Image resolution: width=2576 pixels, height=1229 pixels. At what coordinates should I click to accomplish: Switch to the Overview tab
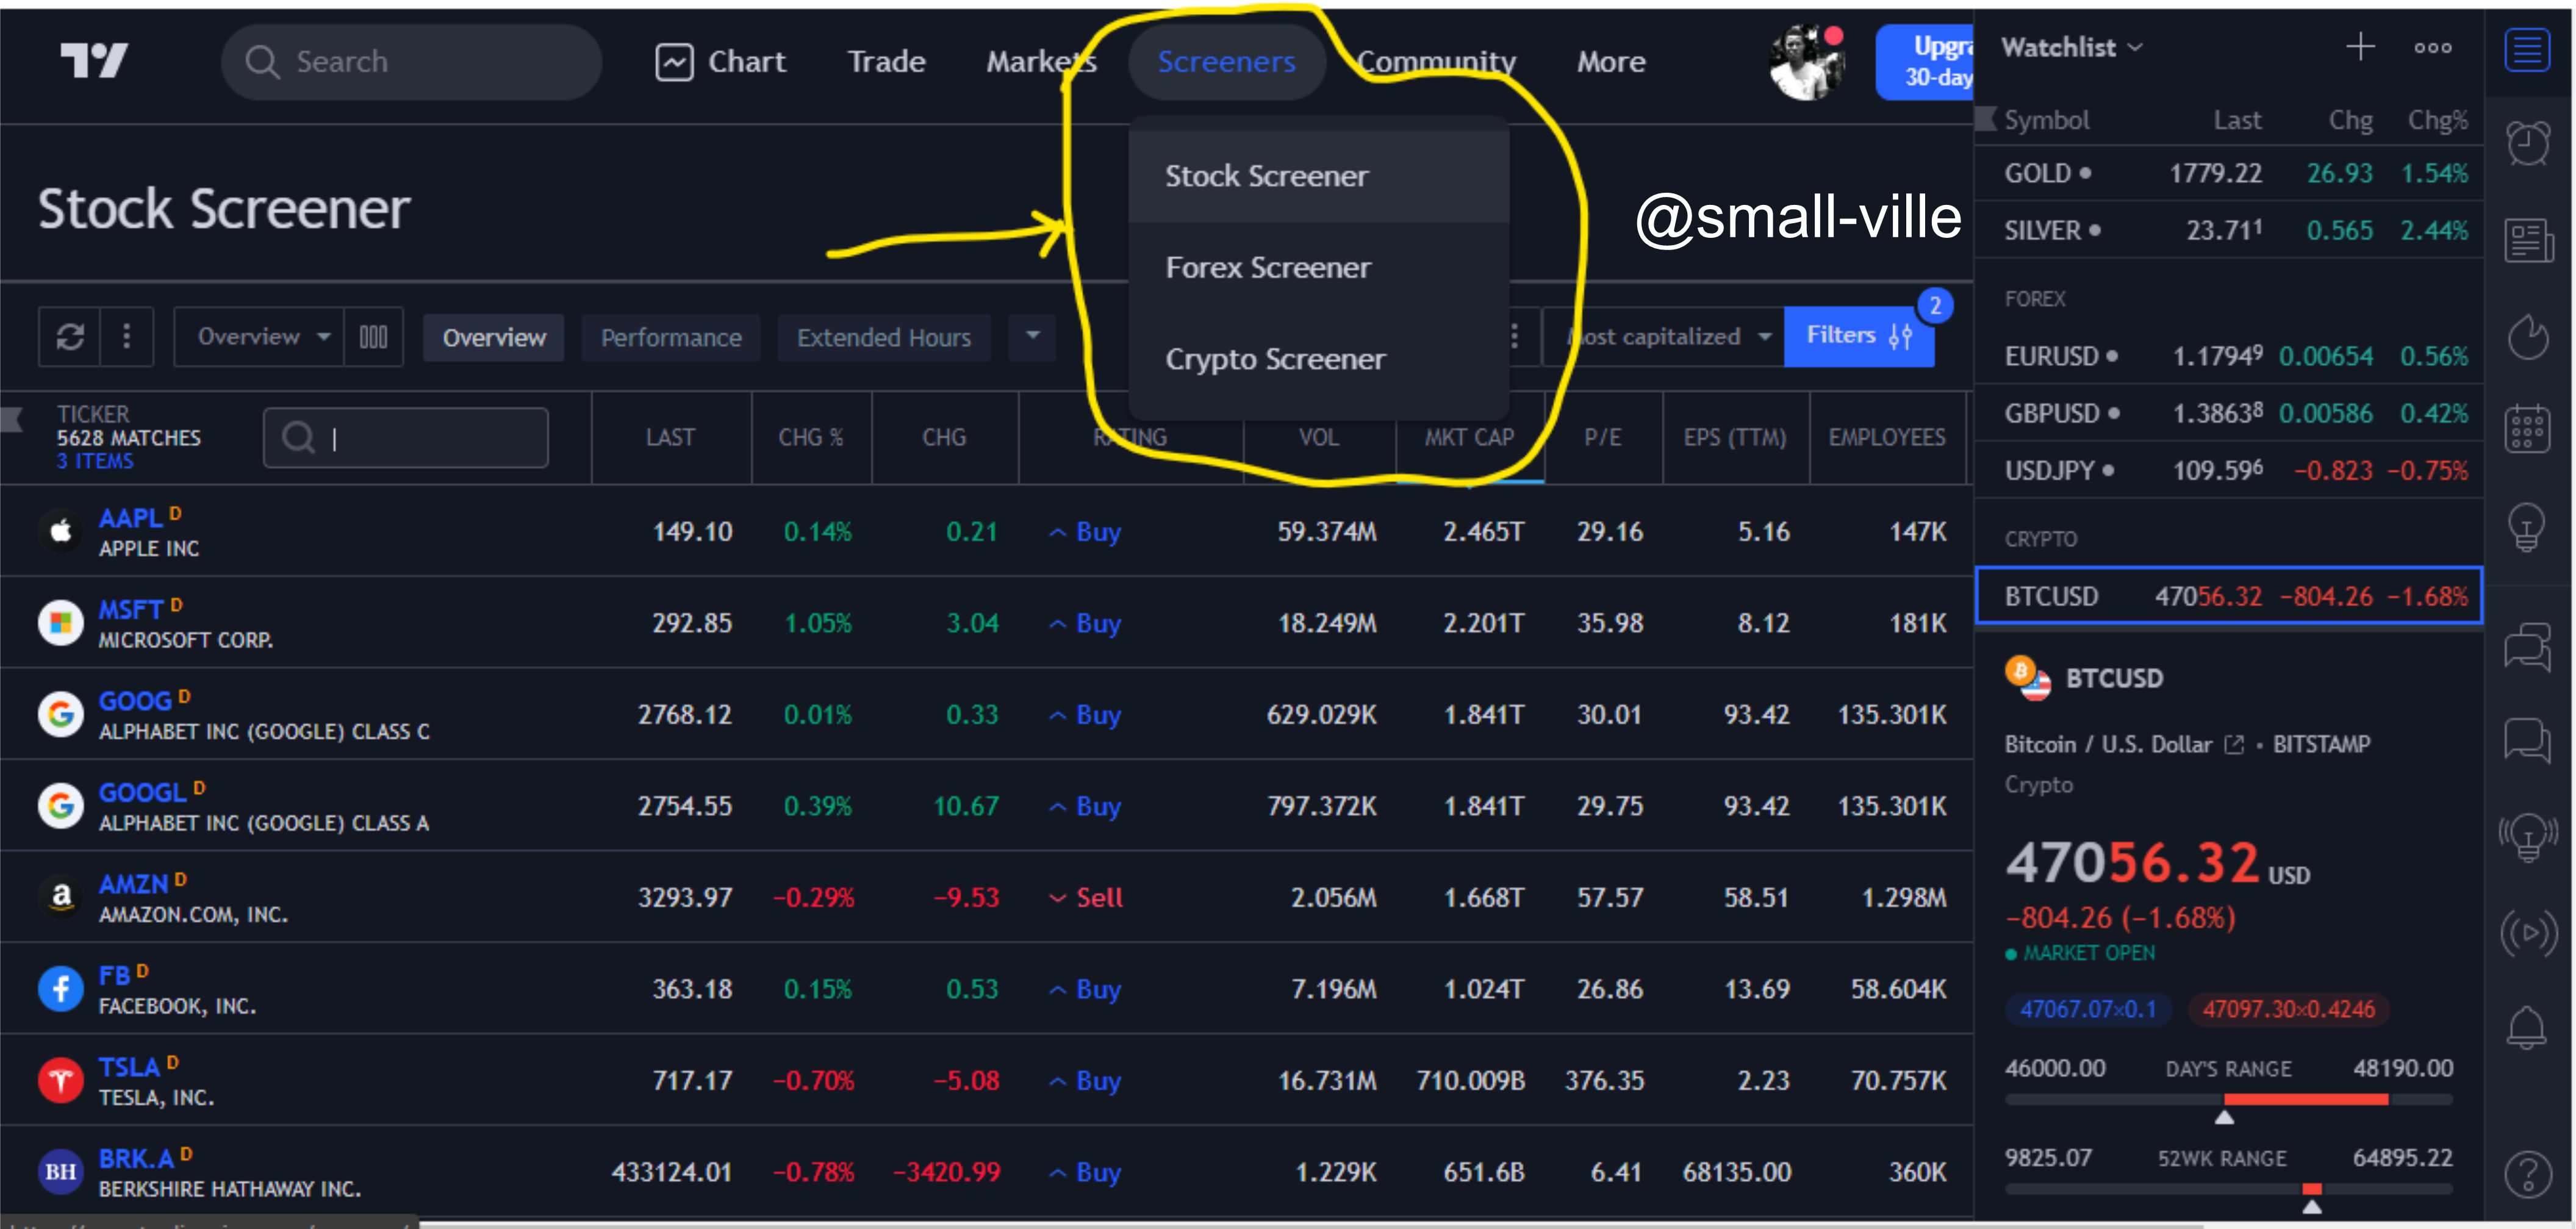click(494, 338)
